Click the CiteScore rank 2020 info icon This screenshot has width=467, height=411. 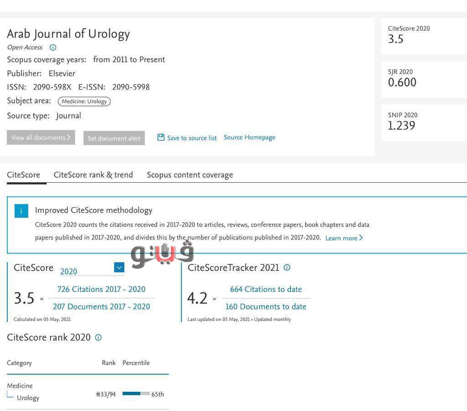click(98, 337)
